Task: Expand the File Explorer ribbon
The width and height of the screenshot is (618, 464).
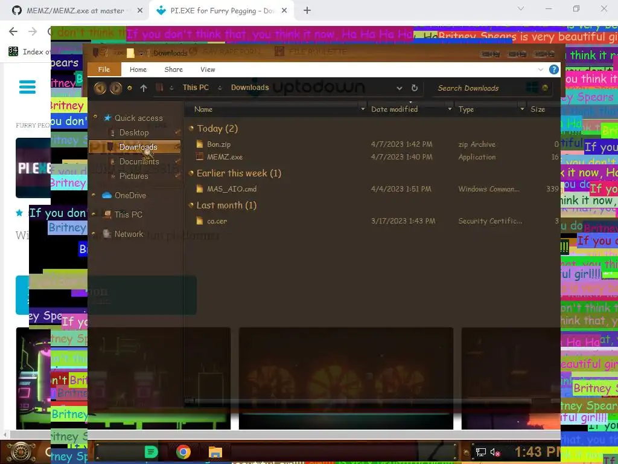Action: click(x=540, y=69)
